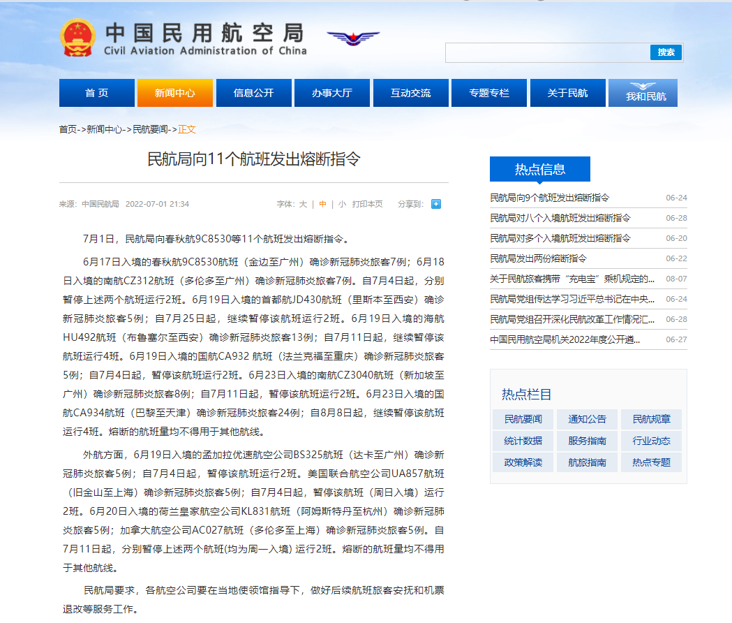Click the national emblem logo in header
Image resolution: width=732 pixels, height=623 pixels.
click(x=77, y=38)
